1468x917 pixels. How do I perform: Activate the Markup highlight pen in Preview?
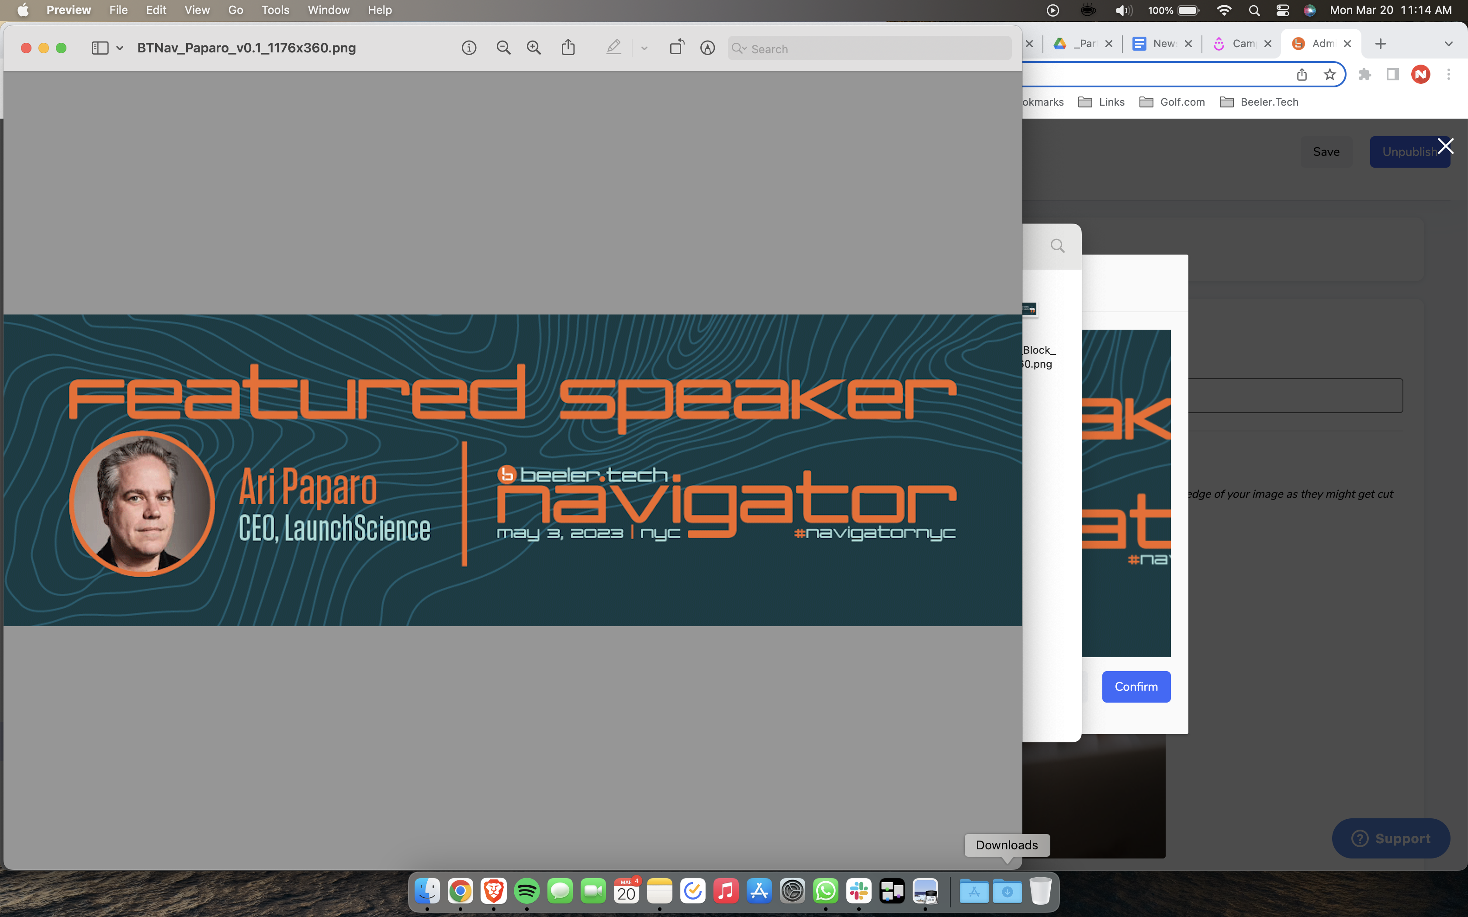point(613,47)
